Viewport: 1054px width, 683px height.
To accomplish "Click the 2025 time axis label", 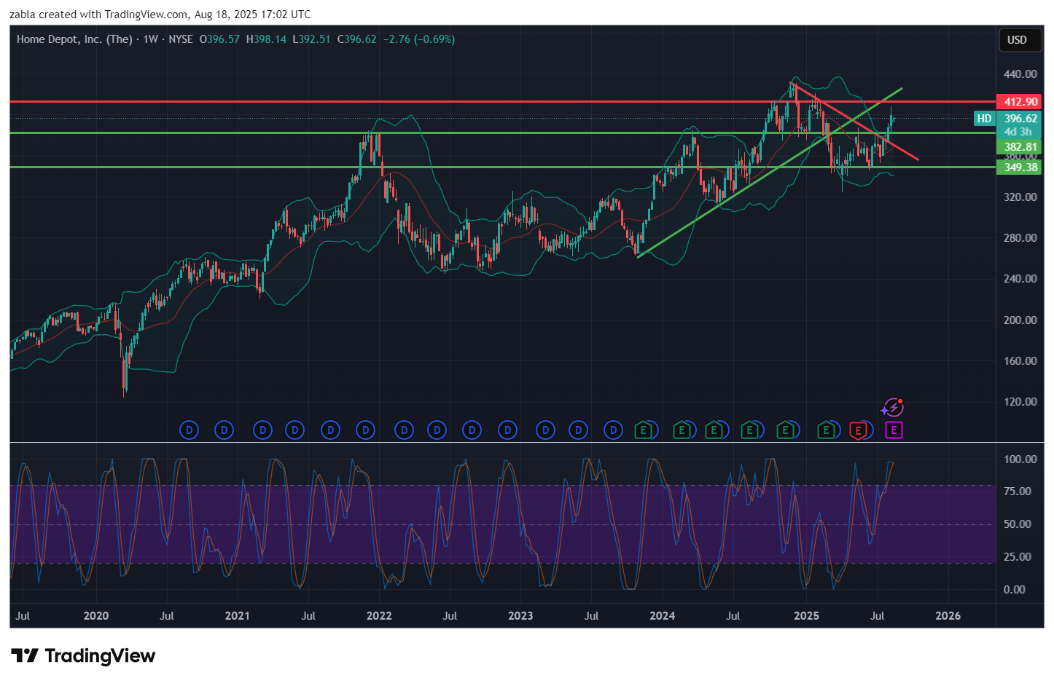I will point(806,616).
